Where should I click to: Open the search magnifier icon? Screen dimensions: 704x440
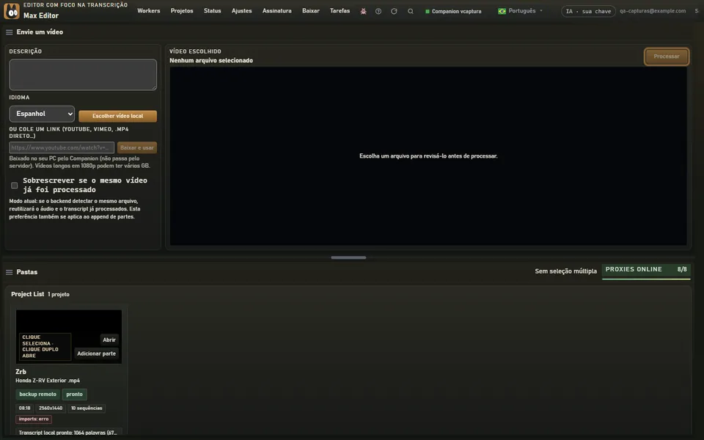click(411, 11)
